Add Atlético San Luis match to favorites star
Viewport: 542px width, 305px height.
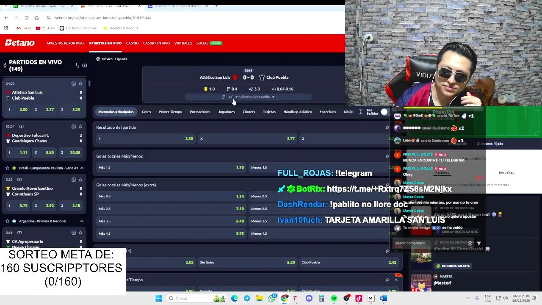80,83
